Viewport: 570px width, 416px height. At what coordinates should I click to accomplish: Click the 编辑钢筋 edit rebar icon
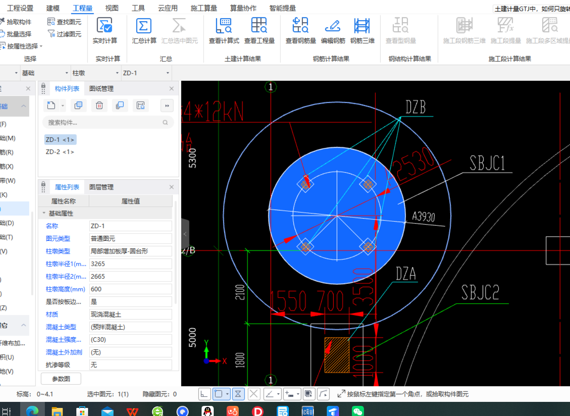(333, 26)
